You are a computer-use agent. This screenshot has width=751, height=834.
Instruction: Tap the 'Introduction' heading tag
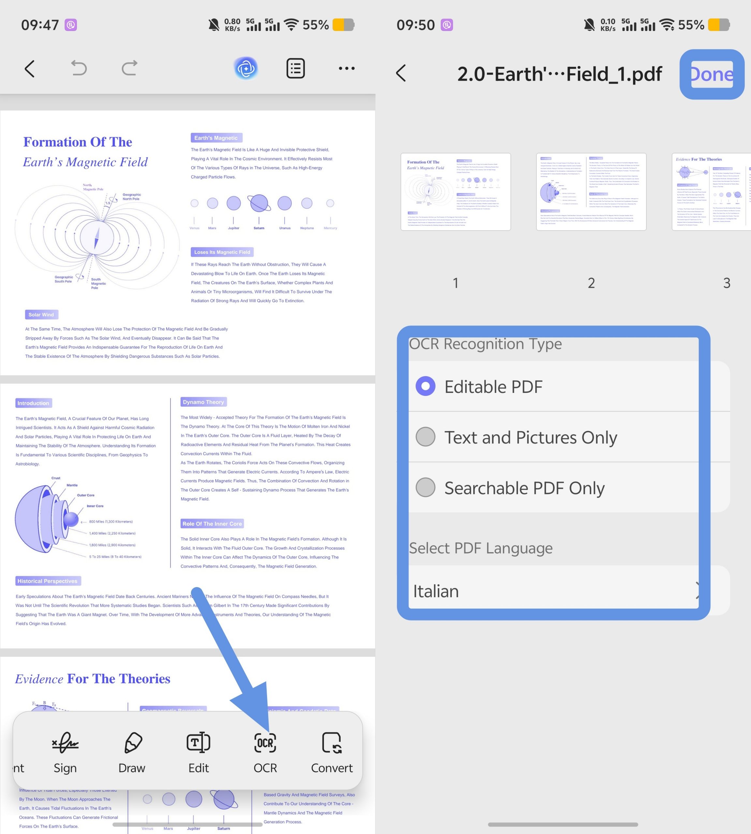[x=34, y=403]
